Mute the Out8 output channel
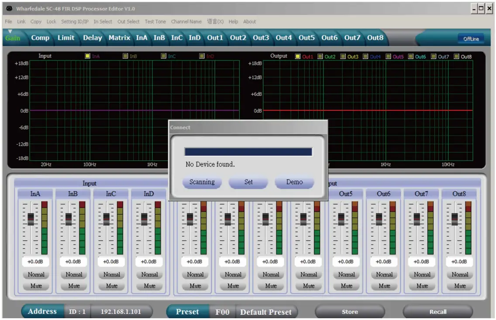The image size is (496, 320). (460, 286)
